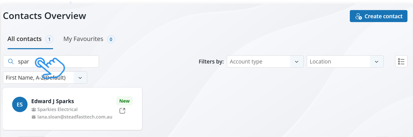Click the green New status badge

pos(124,101)
